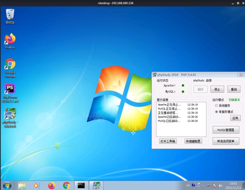Open the network status tray icon
Viewport: 245px width, 190px height.
[209, 186]
